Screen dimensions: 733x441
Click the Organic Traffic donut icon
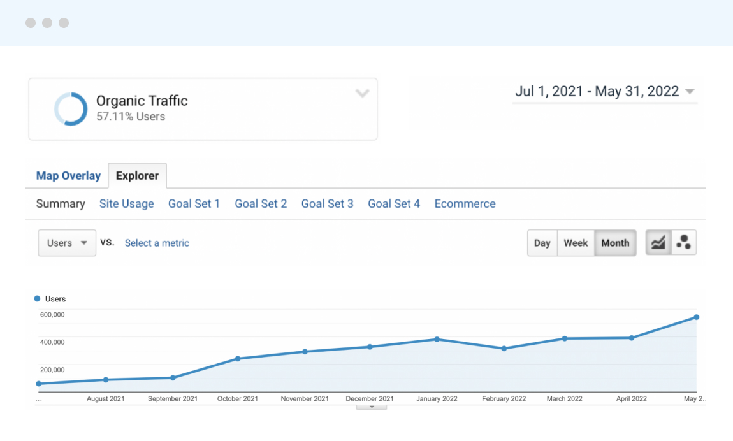pos(71,109)
